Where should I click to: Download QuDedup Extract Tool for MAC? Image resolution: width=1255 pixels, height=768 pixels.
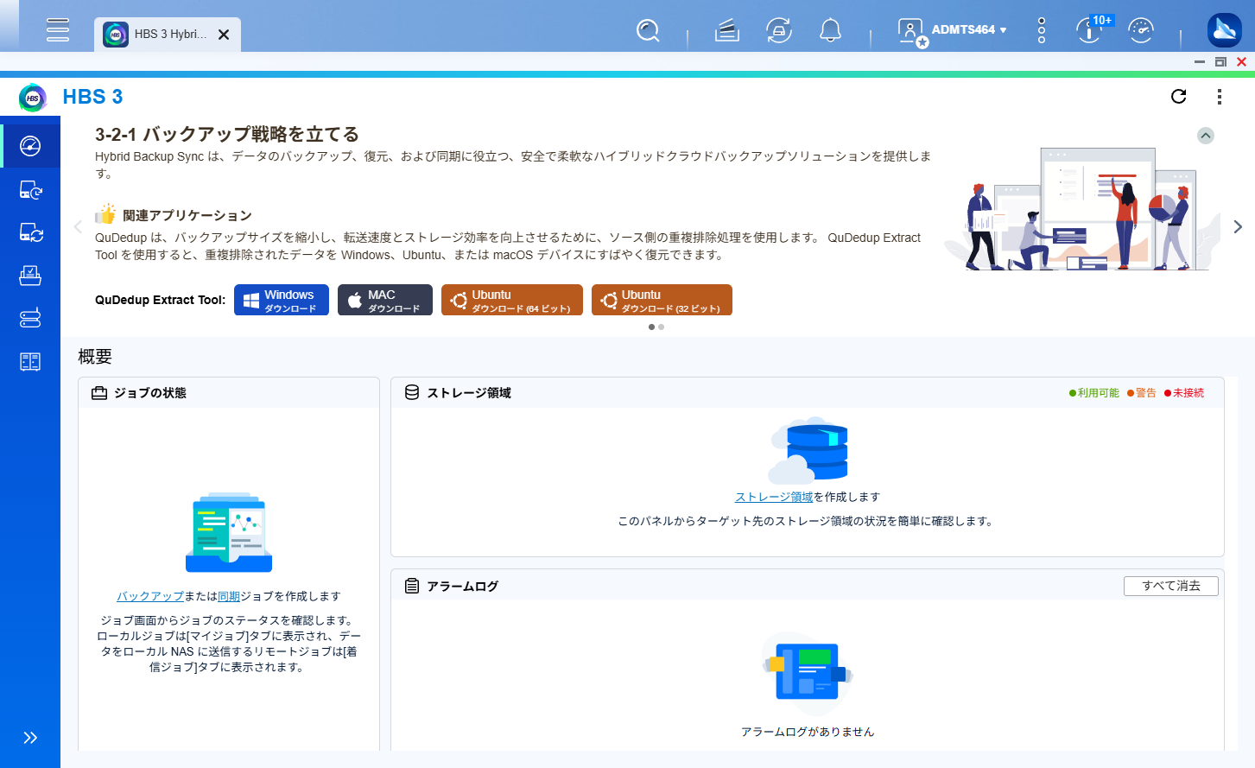385,300
